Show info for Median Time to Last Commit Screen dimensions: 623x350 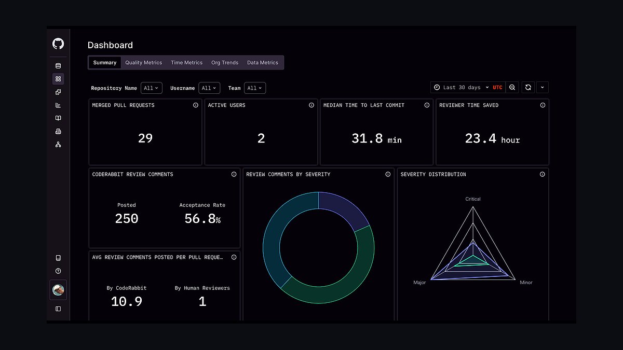pyautogui.click(x=427, y=105)
